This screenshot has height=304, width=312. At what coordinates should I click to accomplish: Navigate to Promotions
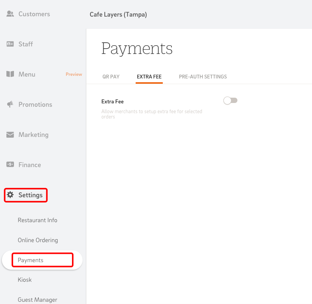(35, 104)
